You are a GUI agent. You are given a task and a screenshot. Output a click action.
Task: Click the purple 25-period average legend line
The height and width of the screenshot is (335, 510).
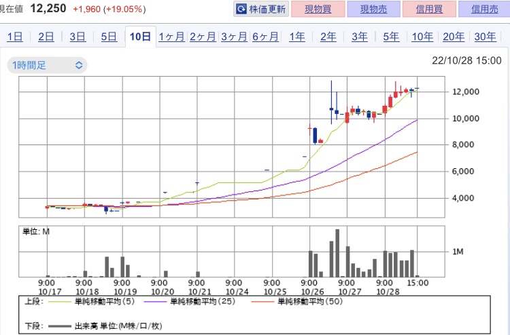coord(155,302)
